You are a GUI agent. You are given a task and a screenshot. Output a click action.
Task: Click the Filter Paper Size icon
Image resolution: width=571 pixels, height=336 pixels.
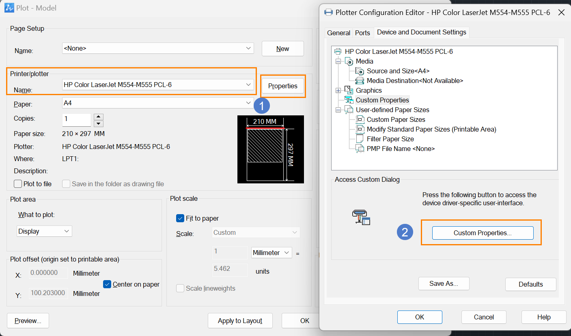click(x=360, y=139)
